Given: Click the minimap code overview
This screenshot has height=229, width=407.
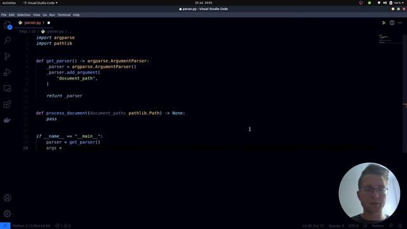Looking at the screenshot, I should 389,39.
